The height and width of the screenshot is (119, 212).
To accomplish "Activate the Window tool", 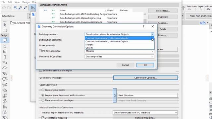I will [5, 52].
